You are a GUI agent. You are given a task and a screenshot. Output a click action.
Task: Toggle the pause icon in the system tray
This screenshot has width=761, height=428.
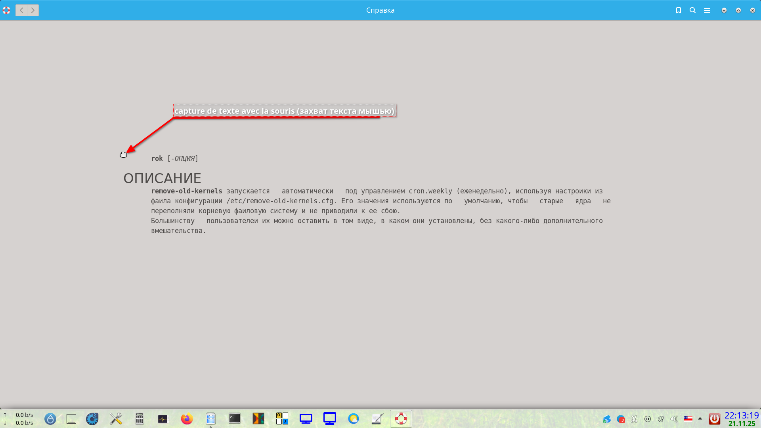coord(648,419)
